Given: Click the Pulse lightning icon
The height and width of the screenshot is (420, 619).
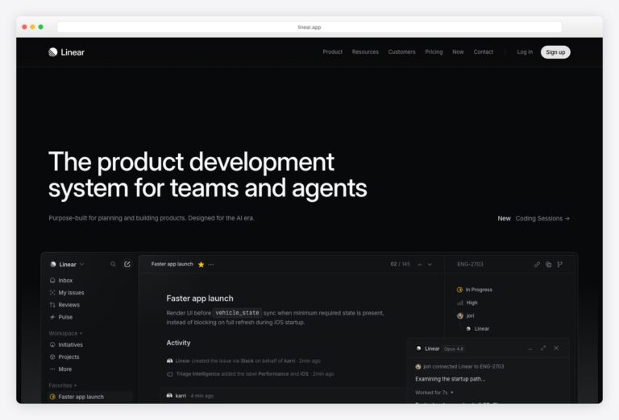Looking at the screenshot, I should coord(52,317).
